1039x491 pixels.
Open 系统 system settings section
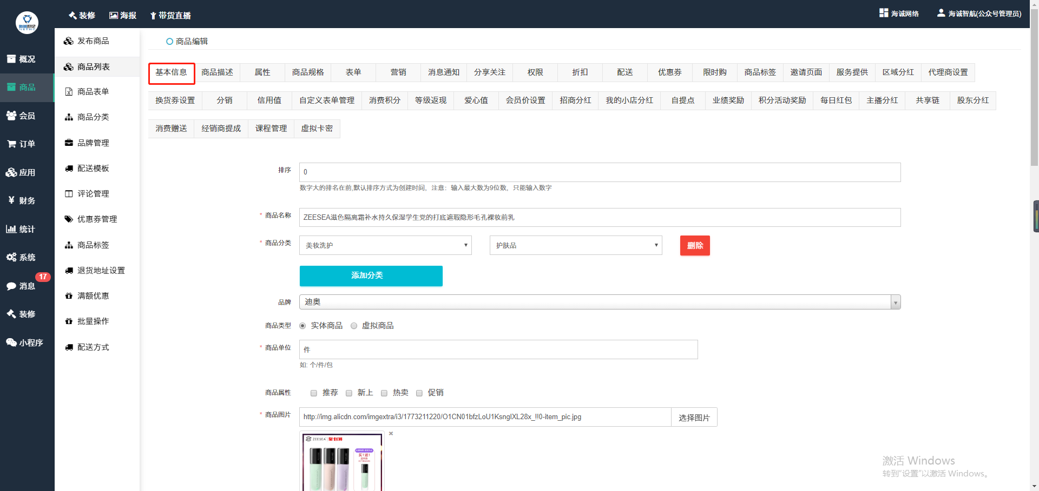[x=27, y=257]
